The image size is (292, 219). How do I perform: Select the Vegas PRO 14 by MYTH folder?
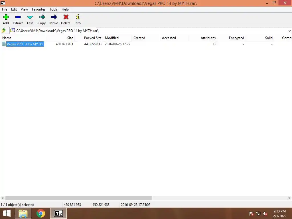coord(25,44)
